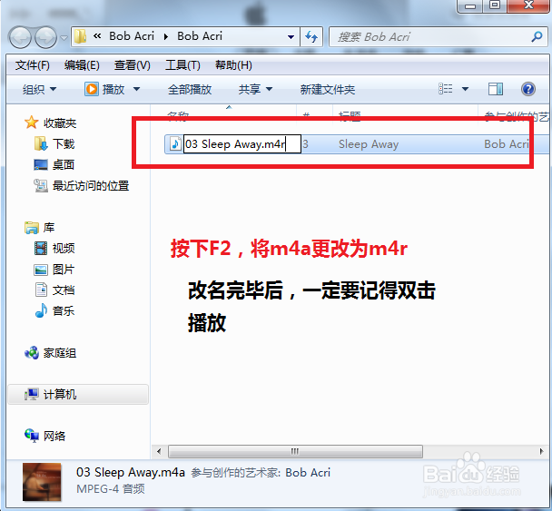Click the recent places icon beside 最近访问的位置
Screen dimensions: 552x511
tap(41, 185)
